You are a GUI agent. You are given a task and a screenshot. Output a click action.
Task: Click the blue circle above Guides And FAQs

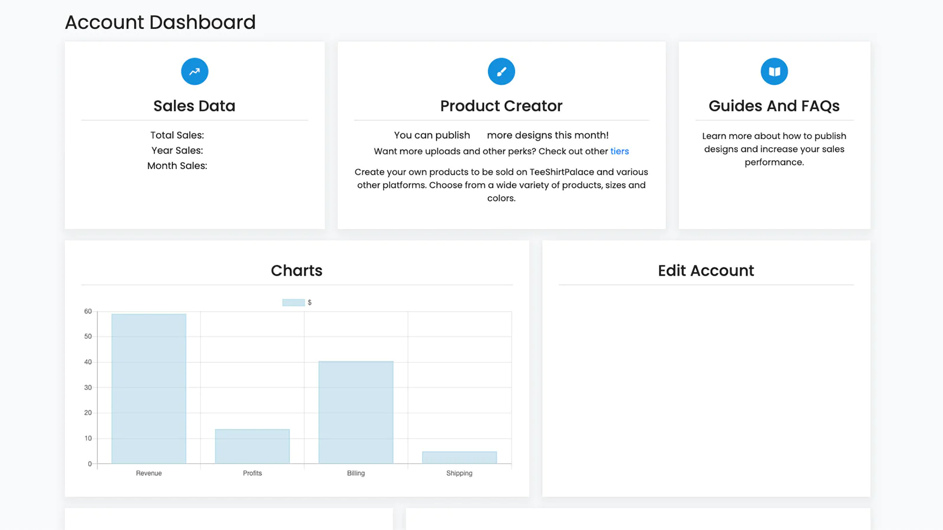774,71
